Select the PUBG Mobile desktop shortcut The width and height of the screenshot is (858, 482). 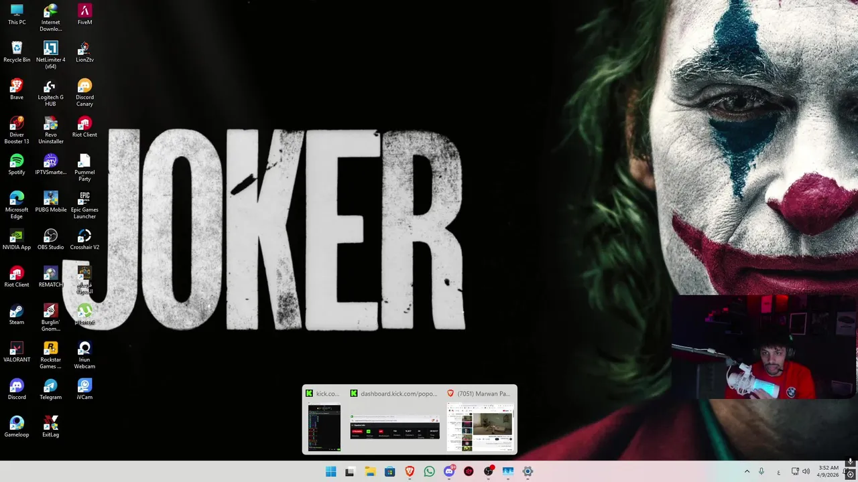pyautogui.click(x=50, y=202)
